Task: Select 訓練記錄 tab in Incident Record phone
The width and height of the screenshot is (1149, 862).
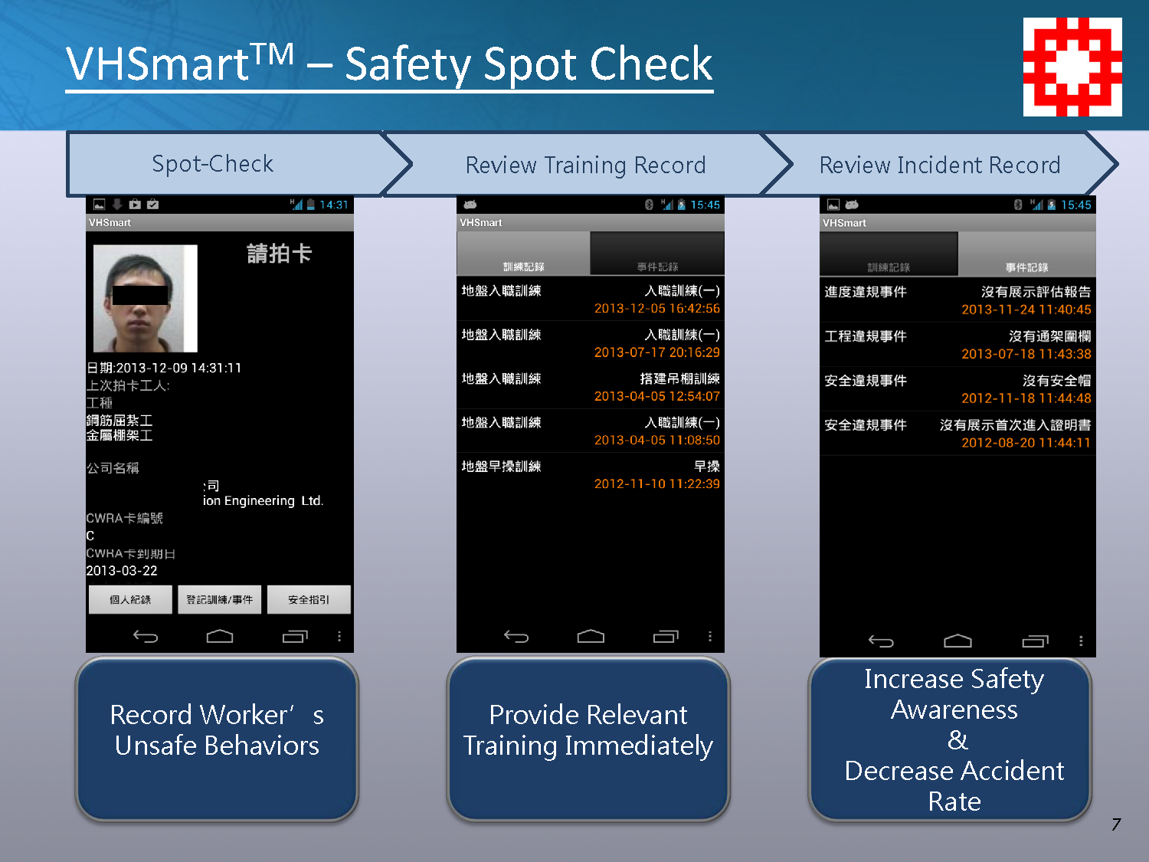Action: click(x=889, y=254)
